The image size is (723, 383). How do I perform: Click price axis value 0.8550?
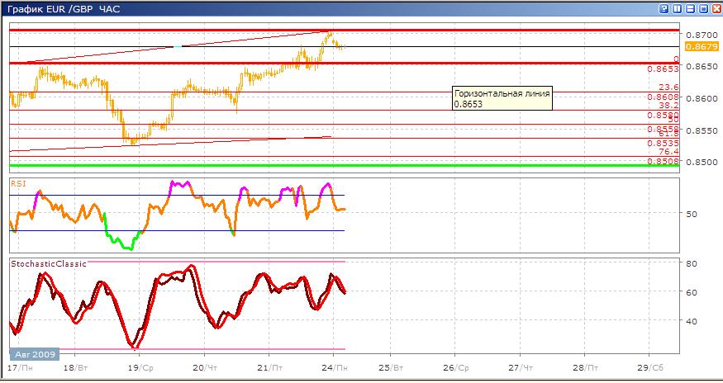pyautogui.click(x=702, y=131)
